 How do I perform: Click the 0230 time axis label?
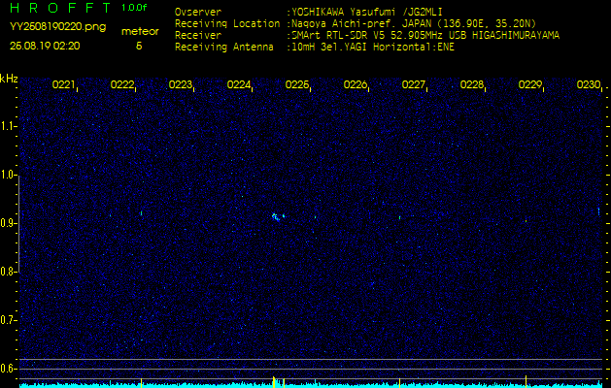tap(589, 84)
